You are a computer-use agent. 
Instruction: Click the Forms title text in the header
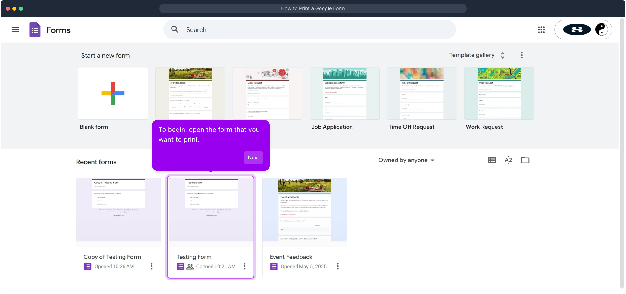click(58, 30)
